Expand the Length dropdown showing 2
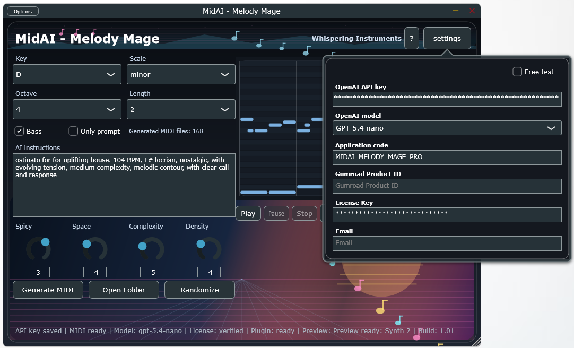This screenshot has height=348, width=574. click(181, 109)
